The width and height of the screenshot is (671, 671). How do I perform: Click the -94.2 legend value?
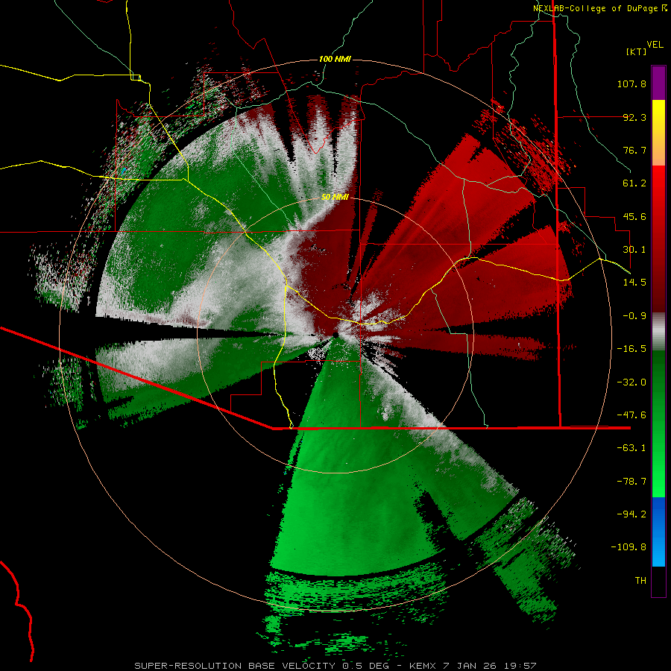pos(631,514)
